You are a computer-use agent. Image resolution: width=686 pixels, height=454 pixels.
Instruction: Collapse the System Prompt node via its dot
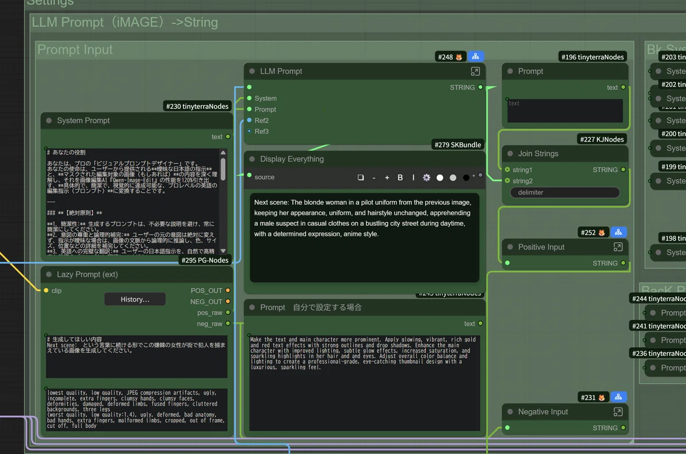[x=49, y=121]
